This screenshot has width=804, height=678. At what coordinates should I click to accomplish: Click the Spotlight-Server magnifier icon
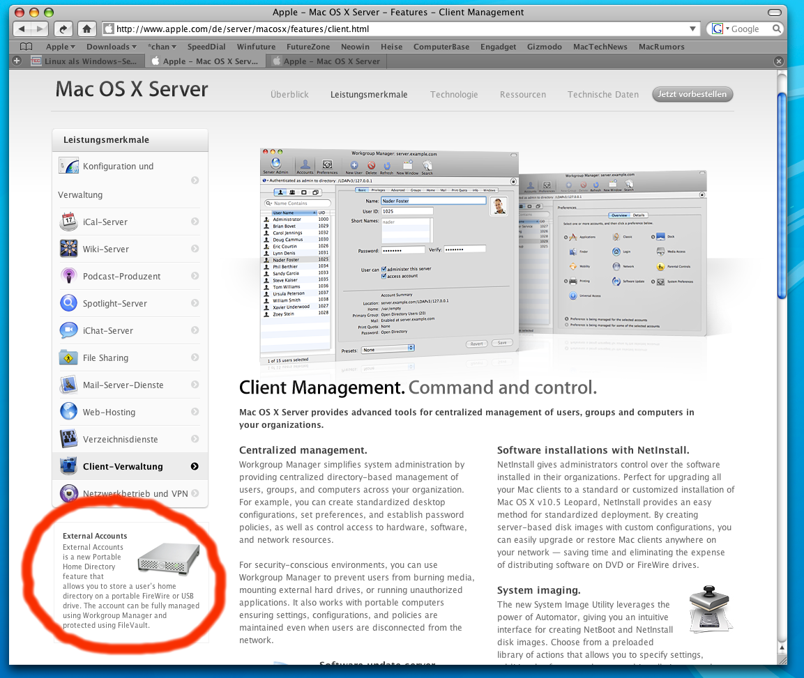(x=69, y=303)
